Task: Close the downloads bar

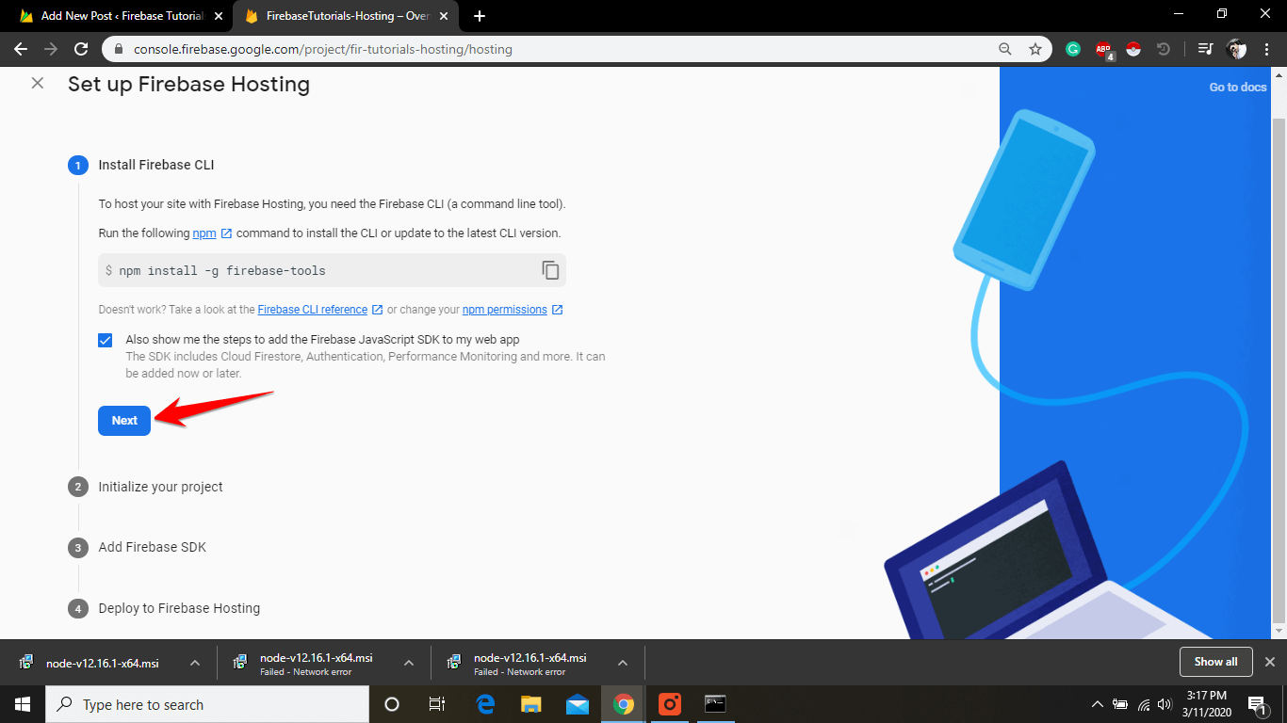Action: pyautogui.click(x=1269, y=662)
